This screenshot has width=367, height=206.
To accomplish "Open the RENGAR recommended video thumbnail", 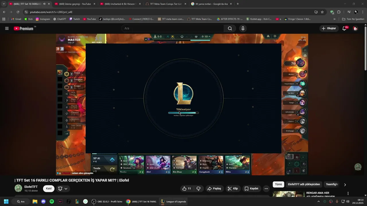I will point(288,195).
